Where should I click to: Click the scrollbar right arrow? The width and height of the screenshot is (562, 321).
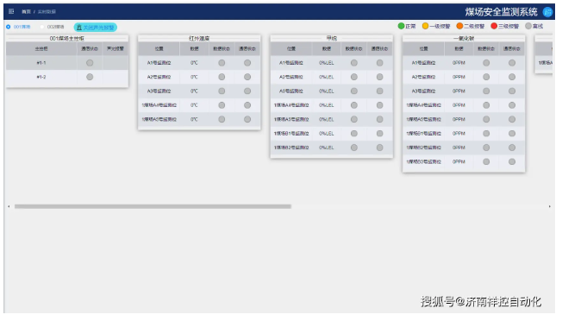click(x=549, y=206)
